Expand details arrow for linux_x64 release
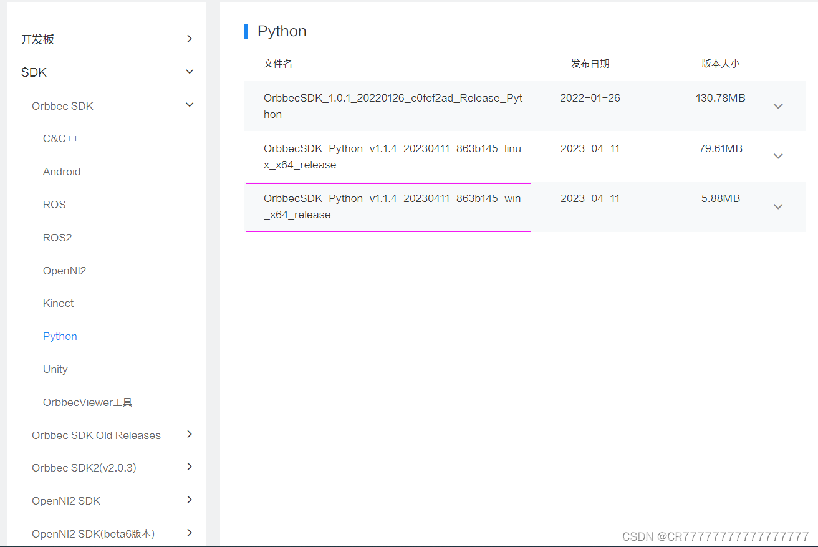 coord(777,157)
